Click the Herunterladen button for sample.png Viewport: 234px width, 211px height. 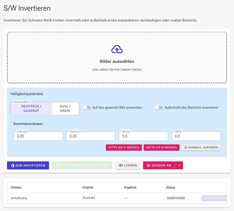pos(214,198)
